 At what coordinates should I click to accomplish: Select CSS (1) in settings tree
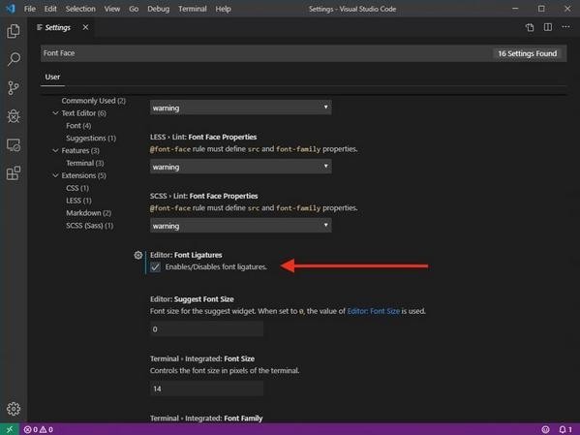(77, 188)
